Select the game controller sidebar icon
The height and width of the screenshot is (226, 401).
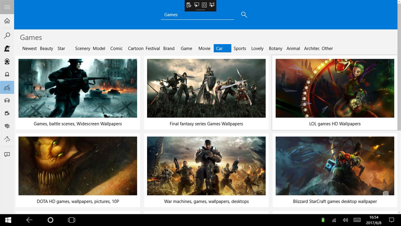(7, 88)
